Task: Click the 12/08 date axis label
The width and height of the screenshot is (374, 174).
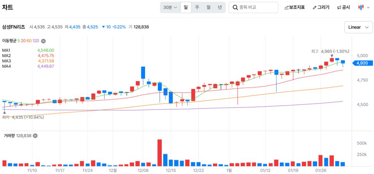Action: tap(143, 170)
